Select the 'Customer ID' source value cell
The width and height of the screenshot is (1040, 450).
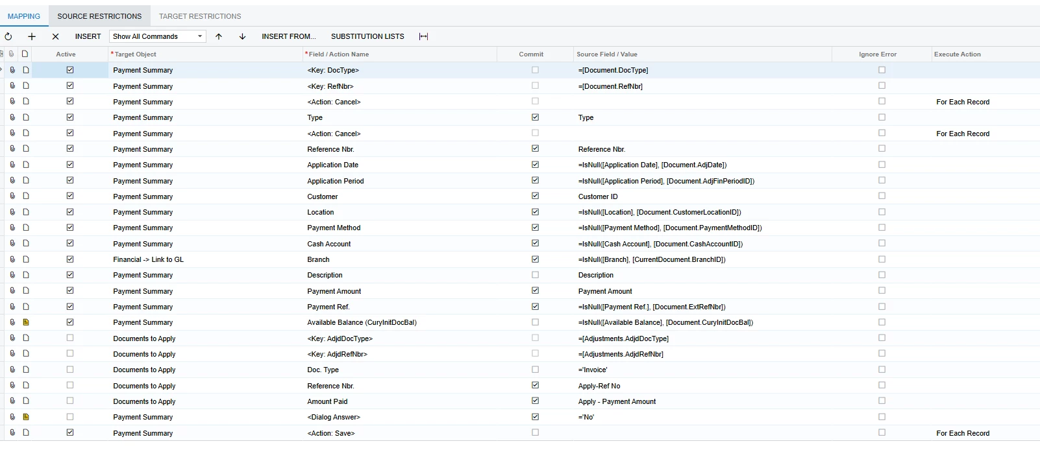702,196
